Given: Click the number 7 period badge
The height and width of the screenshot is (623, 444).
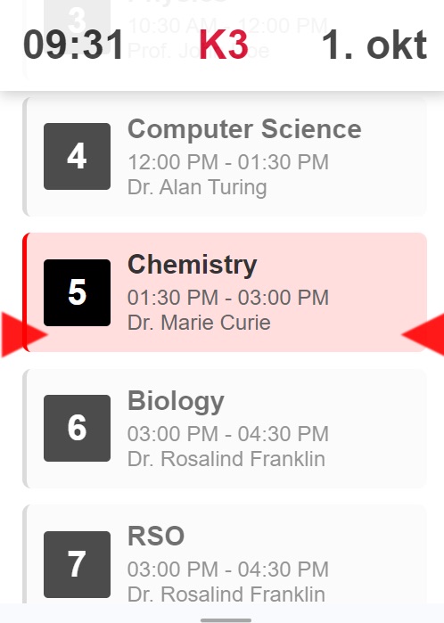Looking at the screenshot, I should 77,564.
